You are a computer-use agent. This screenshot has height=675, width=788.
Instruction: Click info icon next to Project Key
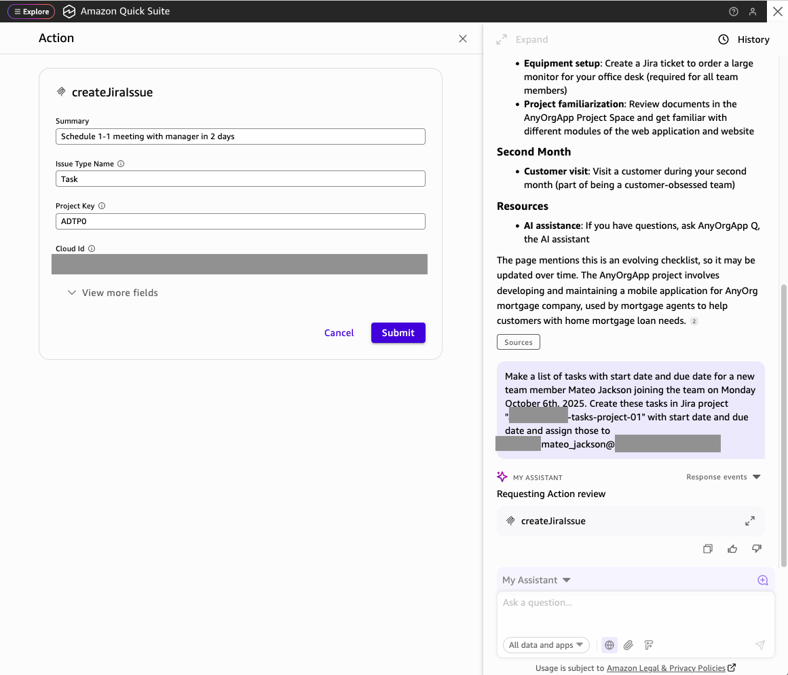[x=102, y=206]
